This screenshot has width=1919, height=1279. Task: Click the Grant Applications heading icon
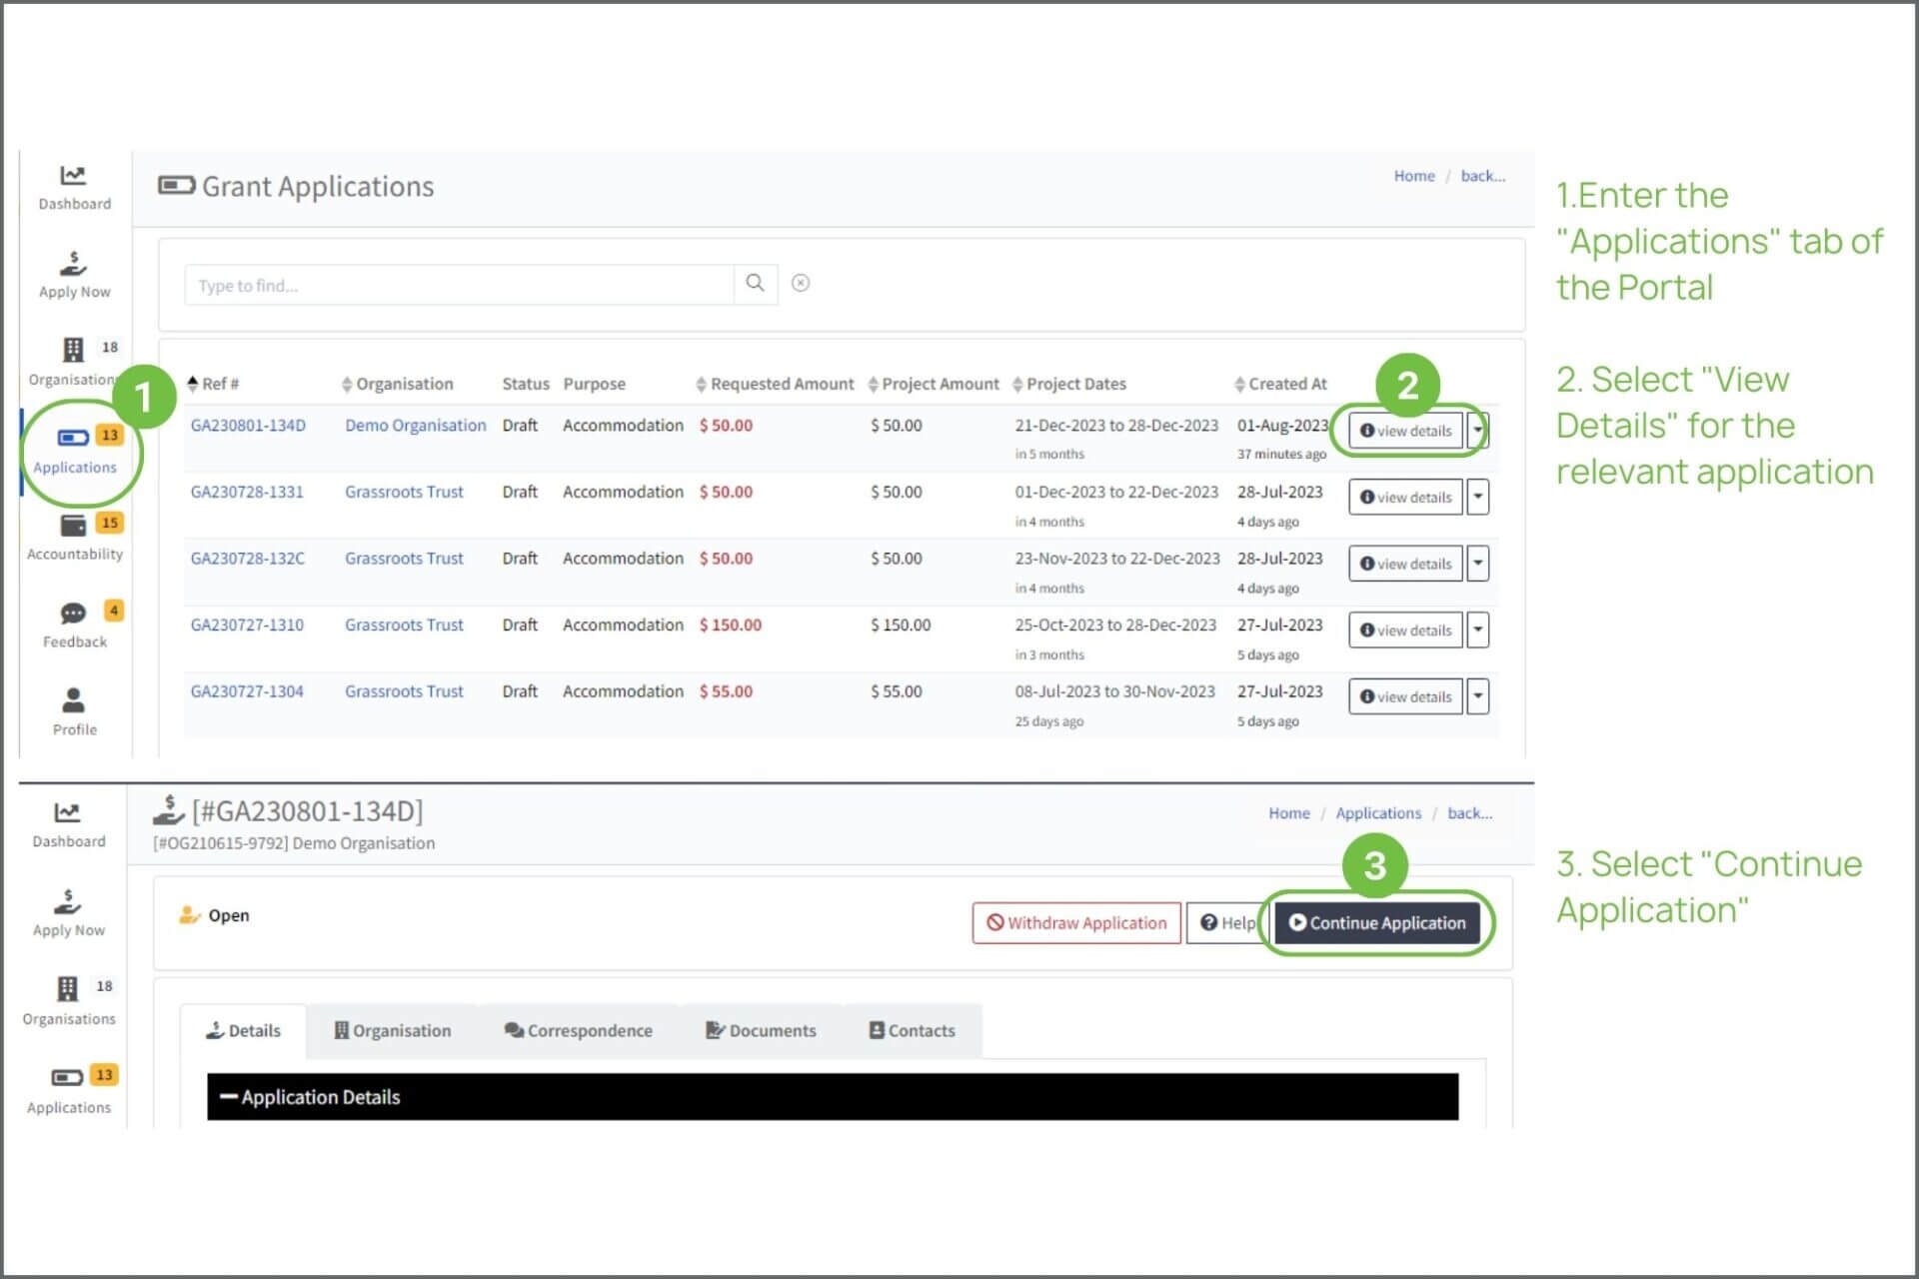click(176, 186)
